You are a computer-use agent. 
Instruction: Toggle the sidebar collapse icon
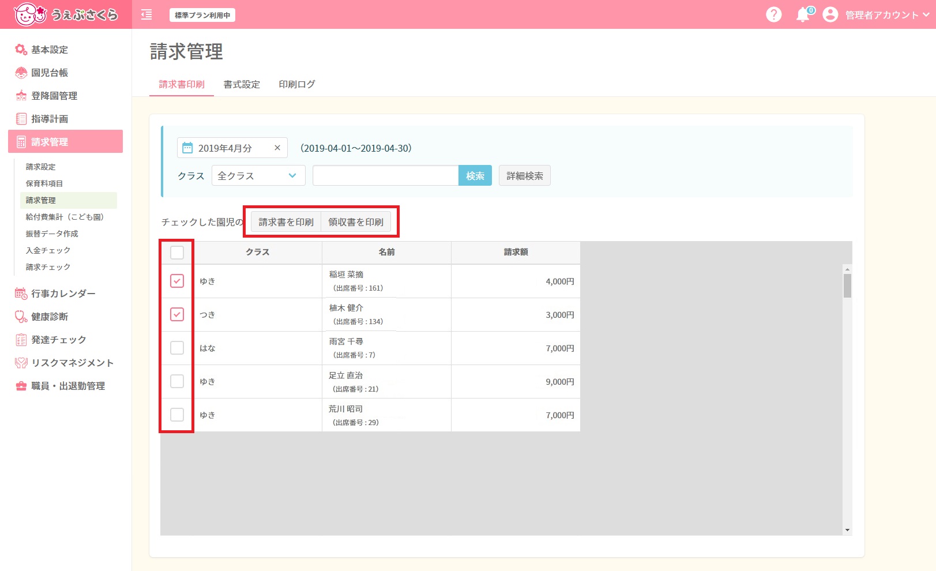click(146, 14)
